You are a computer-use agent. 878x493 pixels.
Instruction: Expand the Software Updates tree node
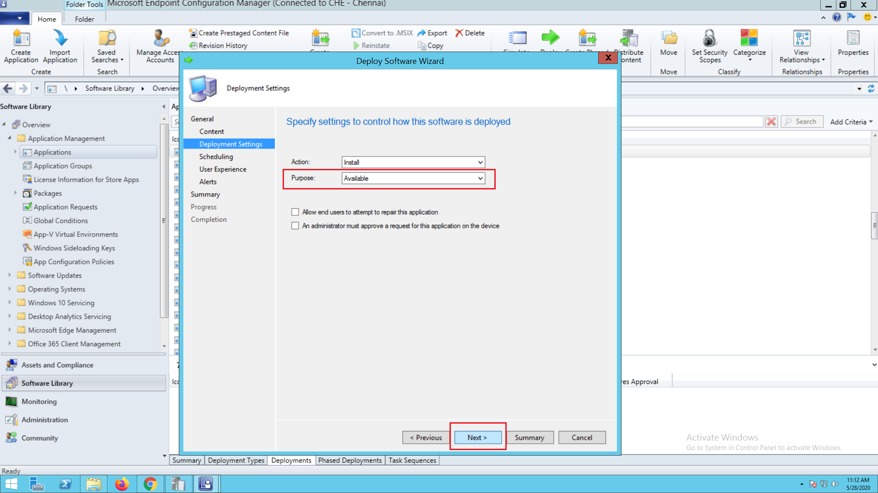[x=10, y=275]
